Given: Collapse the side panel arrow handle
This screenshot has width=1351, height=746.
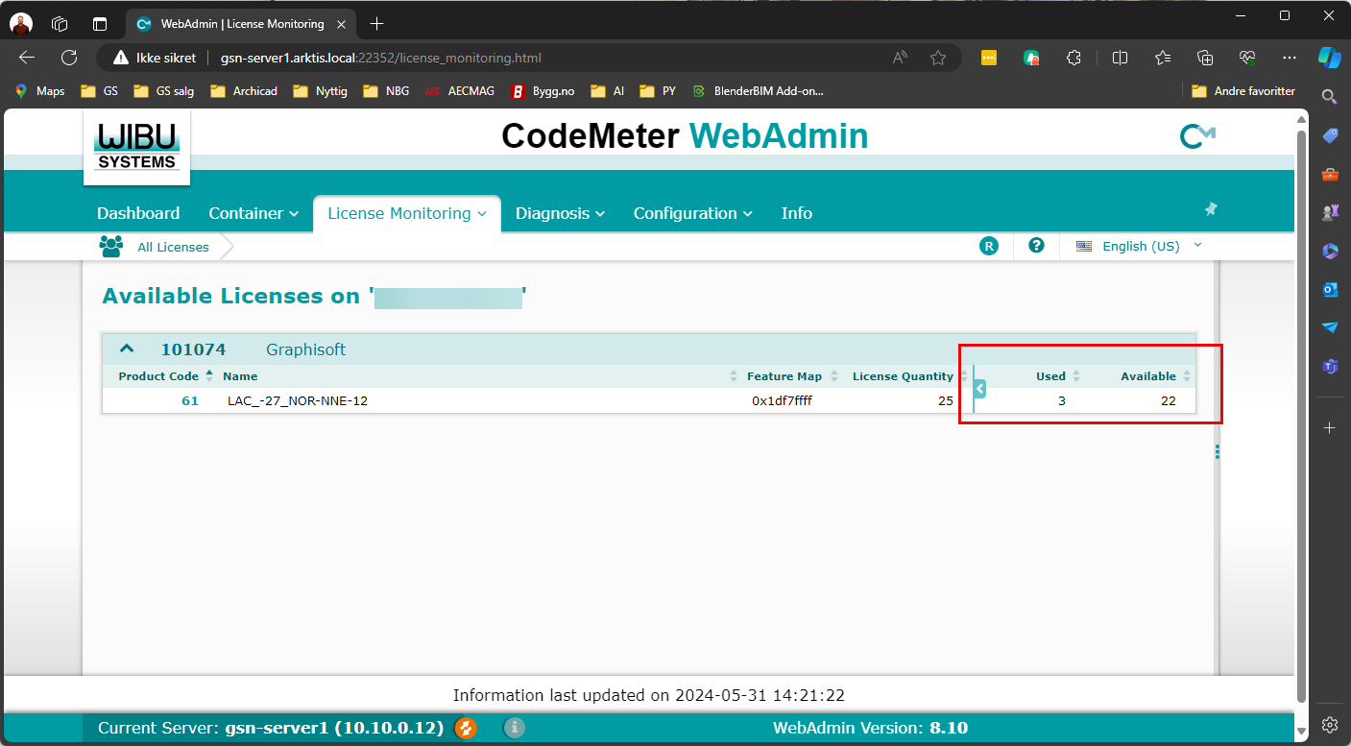Looking at the screenshot, I should tap(979, 389).
